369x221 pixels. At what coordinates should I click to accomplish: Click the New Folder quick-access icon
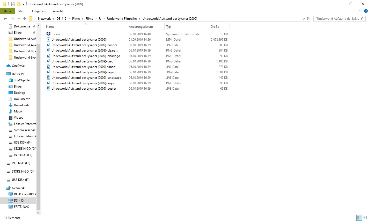(19, 4)
